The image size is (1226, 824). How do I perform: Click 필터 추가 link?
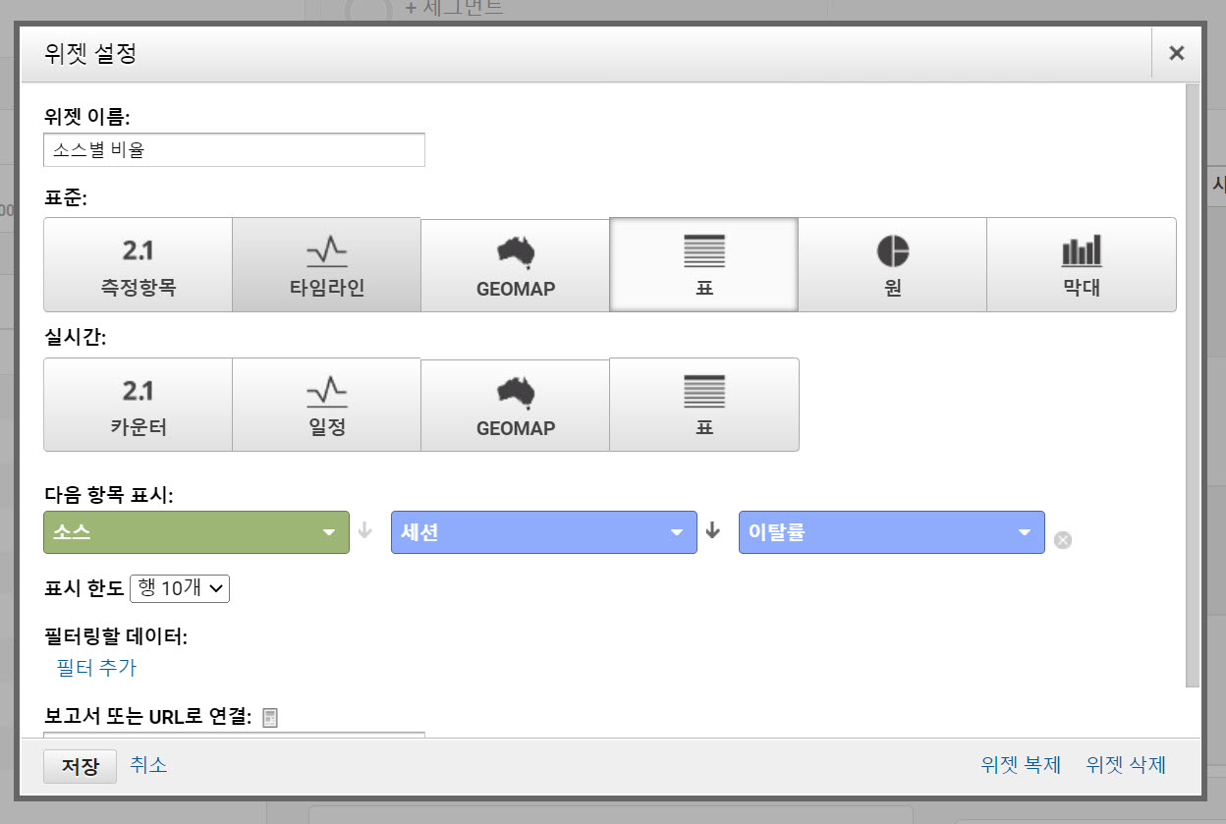pyautogui.click(x=96, y=668)
